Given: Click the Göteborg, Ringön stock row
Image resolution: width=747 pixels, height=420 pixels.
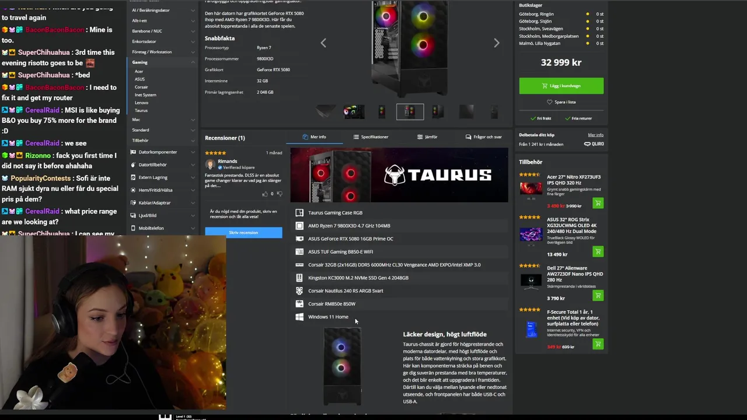Looking at the screenshot, I should [x=561, y=14].
